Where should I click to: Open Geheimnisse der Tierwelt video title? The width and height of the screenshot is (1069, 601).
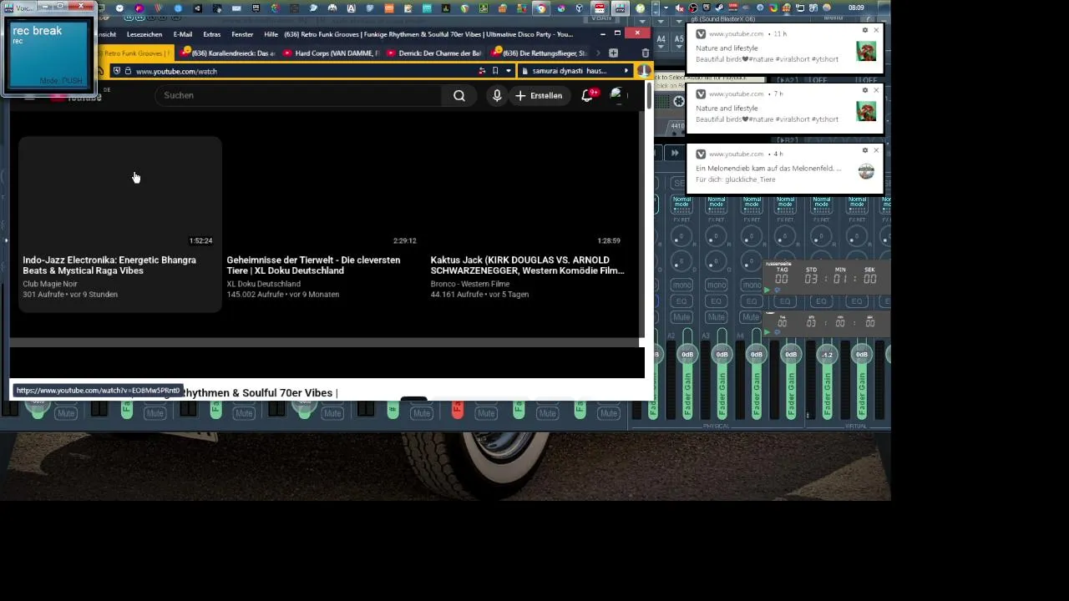(x=313, y=265)
